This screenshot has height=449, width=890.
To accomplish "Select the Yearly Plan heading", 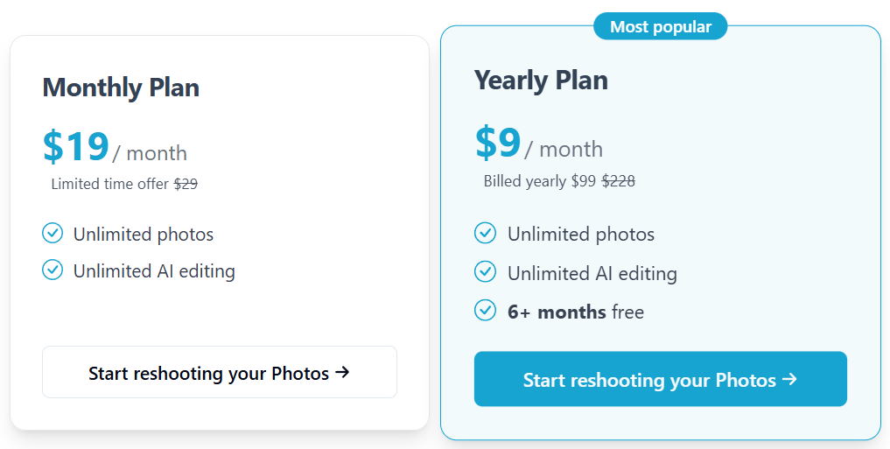I will click(541, 81).
